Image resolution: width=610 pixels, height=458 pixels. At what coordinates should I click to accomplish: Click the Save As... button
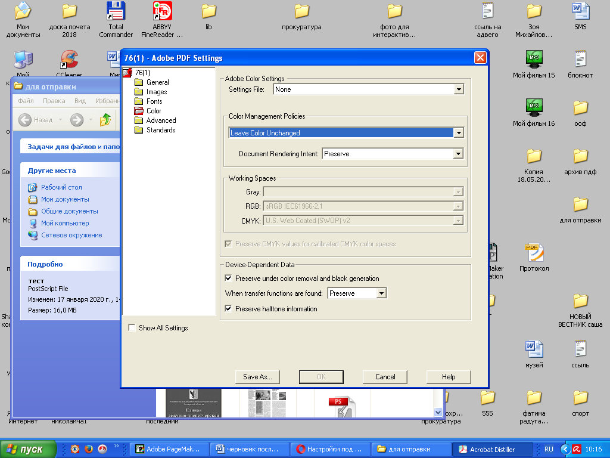(x=257, y=377)
